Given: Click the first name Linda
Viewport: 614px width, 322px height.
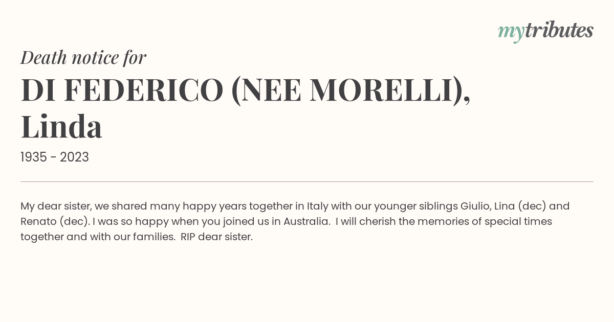Looking at the screenshot, I should coord(61,126).
